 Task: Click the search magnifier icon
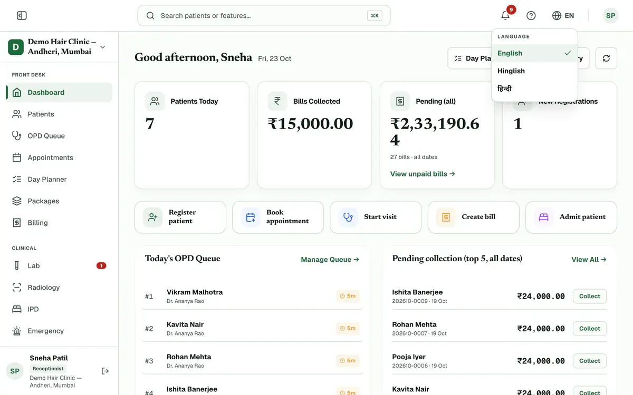pos(150,16)
